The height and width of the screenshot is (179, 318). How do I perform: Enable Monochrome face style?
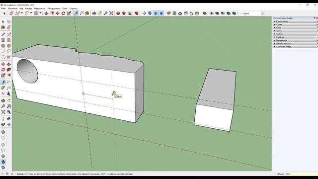click(3, 168)
